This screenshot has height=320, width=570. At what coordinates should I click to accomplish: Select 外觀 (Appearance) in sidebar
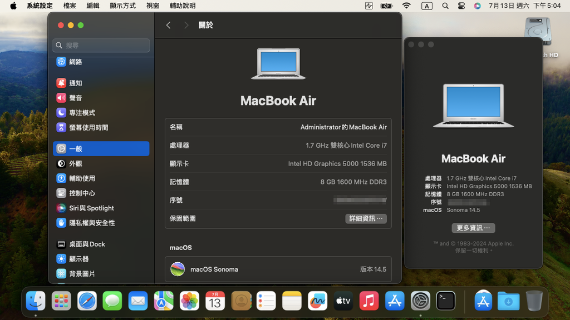point(101,164)
